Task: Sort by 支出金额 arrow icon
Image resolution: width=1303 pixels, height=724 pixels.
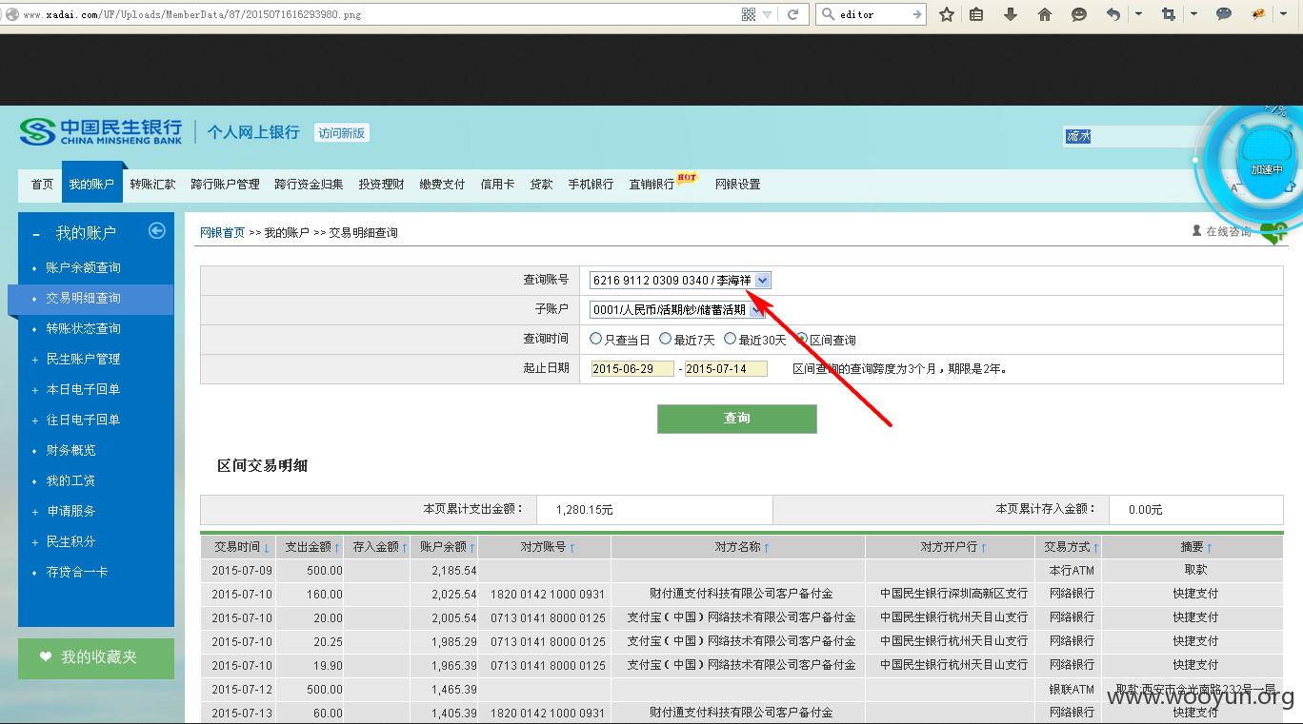Action: tap(337, 548)
